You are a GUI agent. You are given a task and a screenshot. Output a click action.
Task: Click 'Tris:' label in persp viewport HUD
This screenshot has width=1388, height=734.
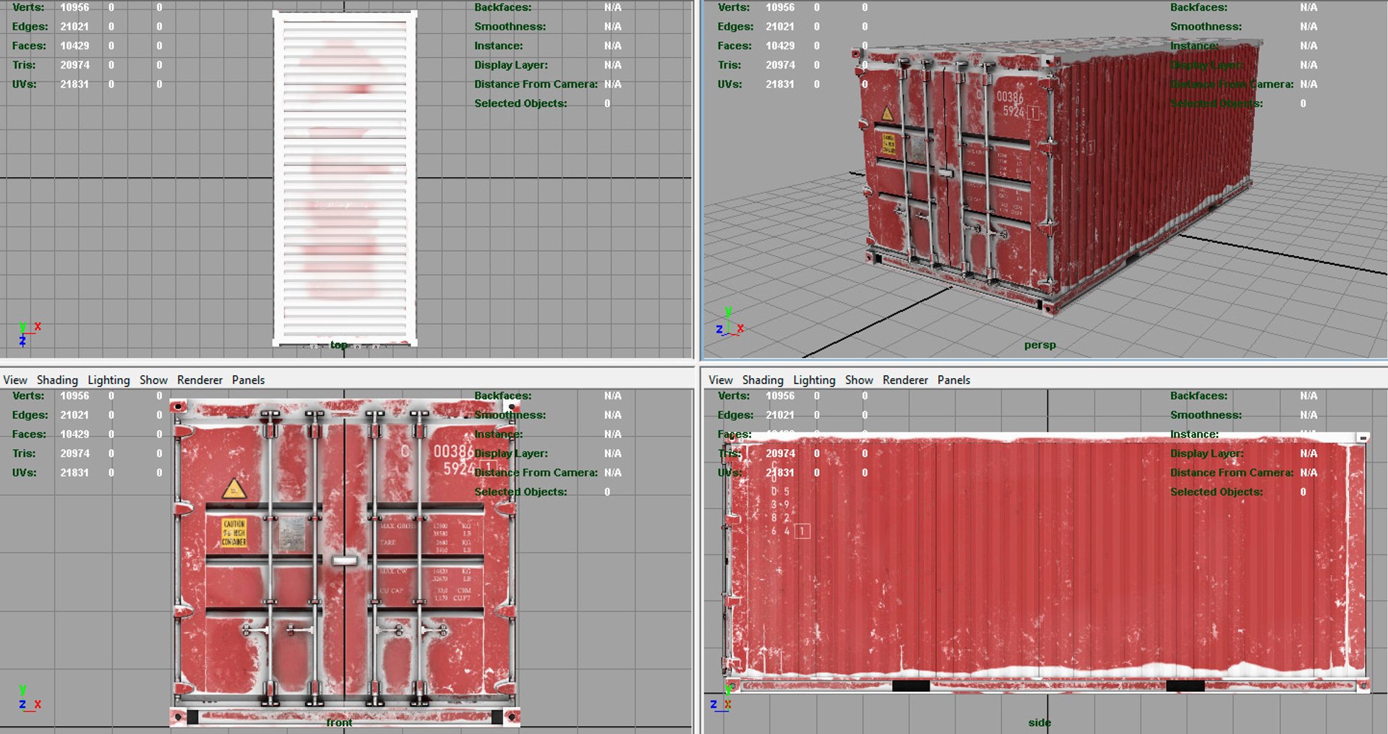pos(729,64)
